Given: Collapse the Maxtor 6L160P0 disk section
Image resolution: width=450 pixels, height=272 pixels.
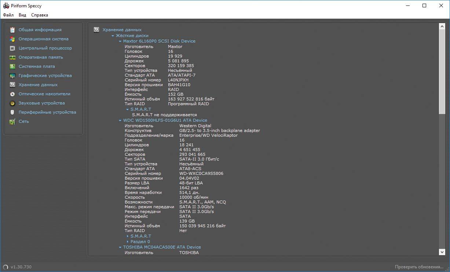Looking at the screenshot, I should [x=120, y=41].
